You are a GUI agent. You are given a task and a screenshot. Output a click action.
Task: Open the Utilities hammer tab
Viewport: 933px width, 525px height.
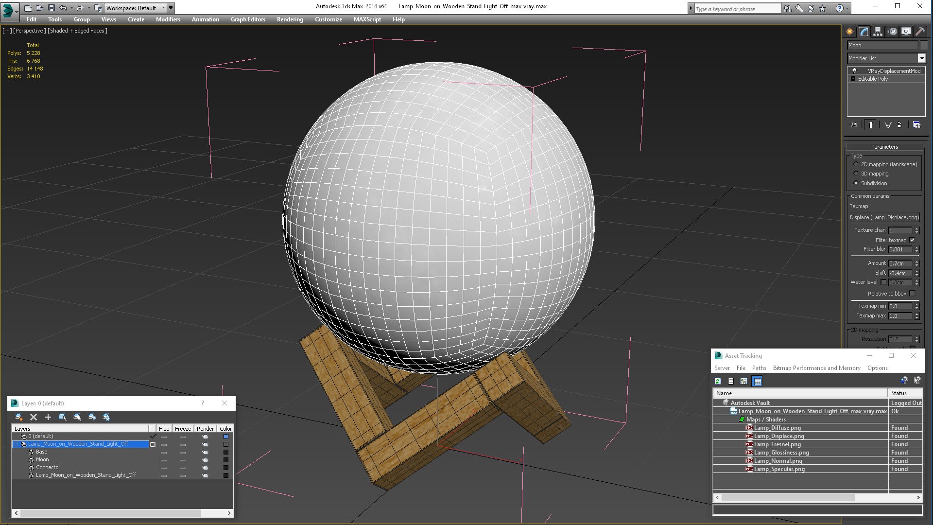click(x=920, y=32)
